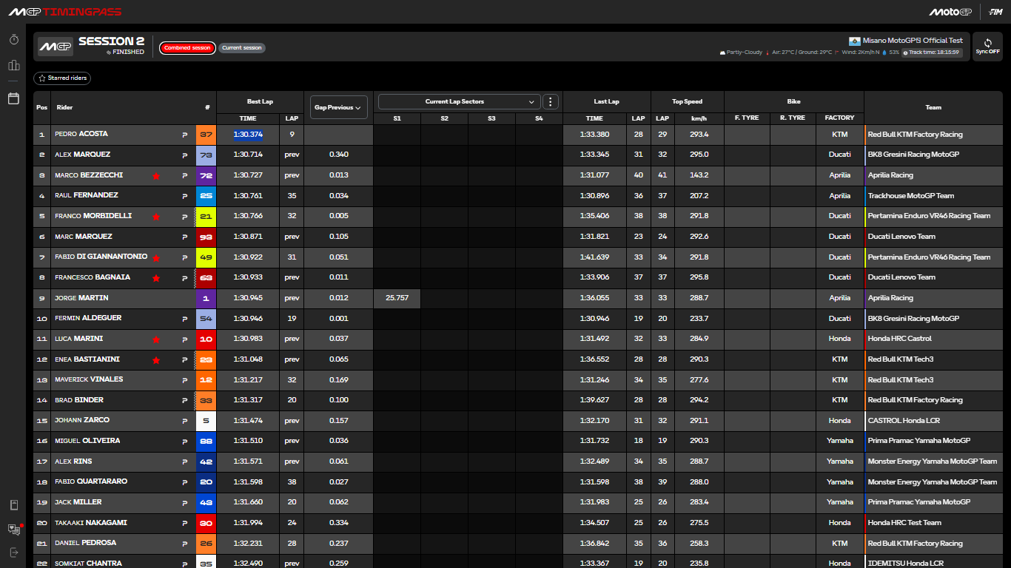Screen dimensions: 1011x568
Task: Click the orange number 37 color badge
Action: pyautogui.click(x=206, y=135)
